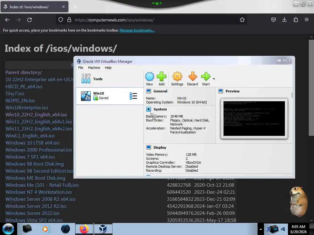Click the Firefox taskbar icon
Viewport: 314px width, 235px height.
(x=84, y=229)
